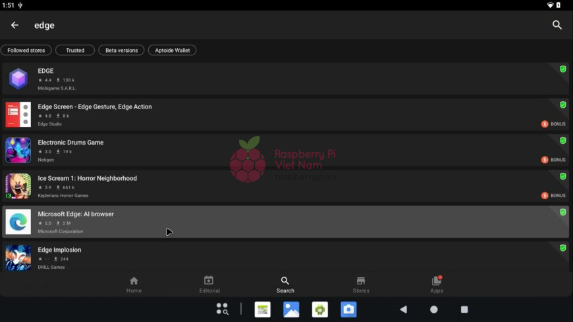Viewport: 573px width, 322px height.
Task: Toggle the Beta versions filter
Action: (x=121, y=51)
